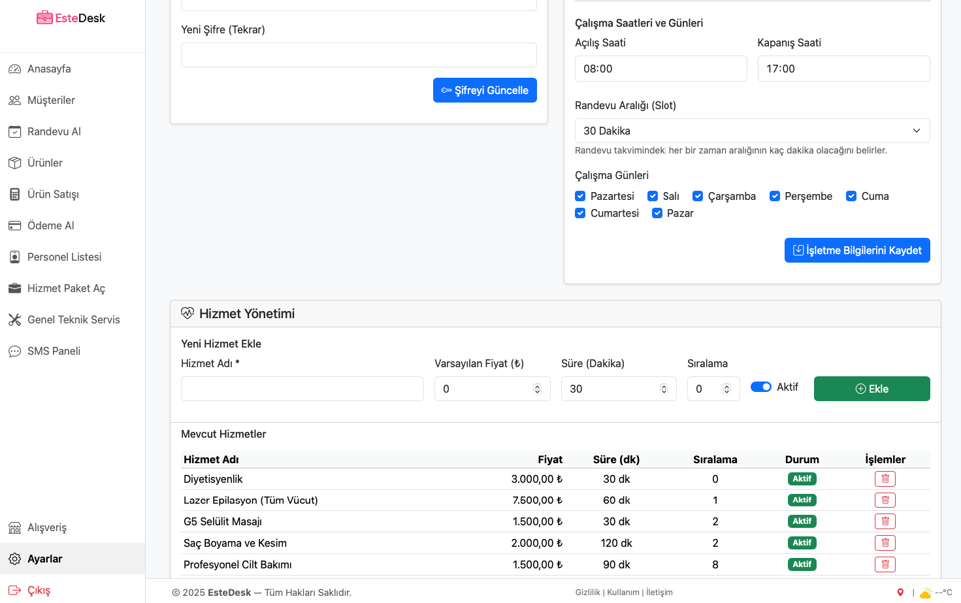Click trash icon for Saç Boyama ve Kesim
The image size is (961, 603).
coord(885,543)
